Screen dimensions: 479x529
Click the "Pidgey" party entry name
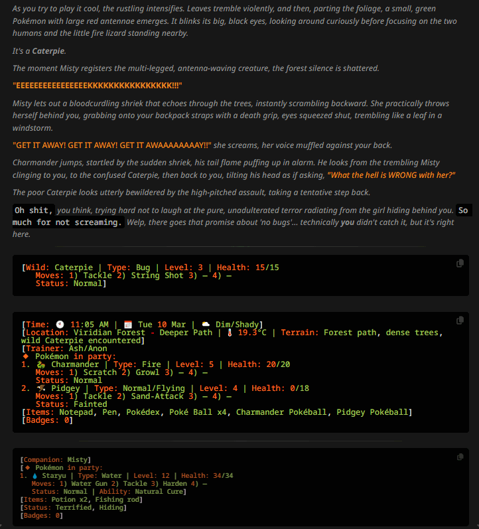click(x=66, y=389)
